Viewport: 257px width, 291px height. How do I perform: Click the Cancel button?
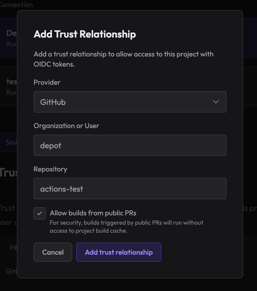[x=53, y=252]
